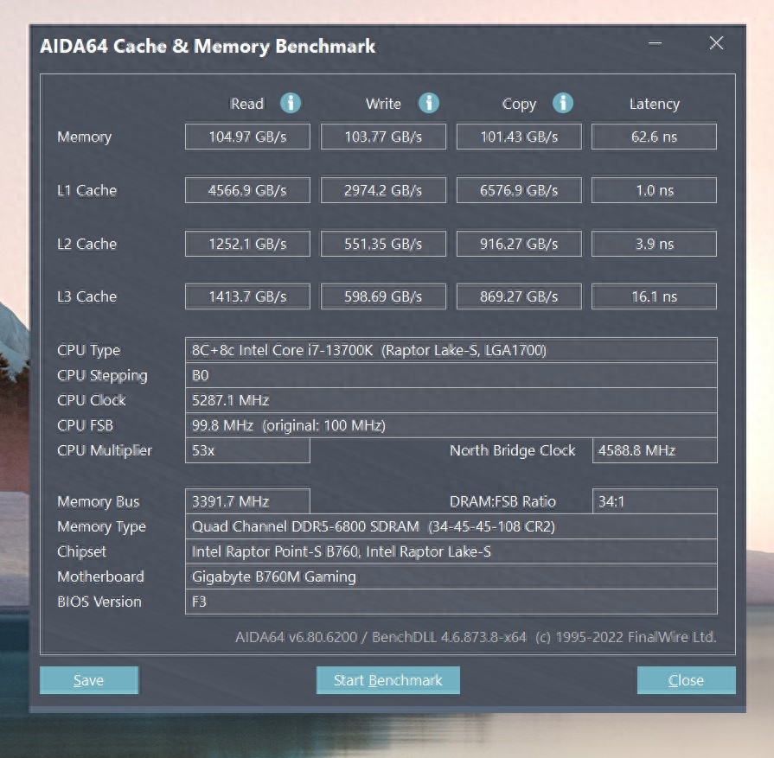The image size is (774, 758).
Task: Click L2 Cache Write value 551.35 GB/s
Action: (x=383, y=243)
